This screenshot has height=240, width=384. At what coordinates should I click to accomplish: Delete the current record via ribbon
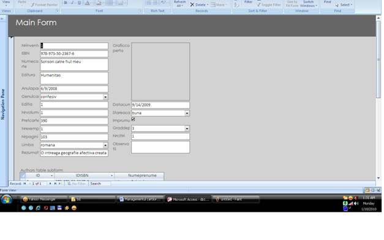[199, 5]
